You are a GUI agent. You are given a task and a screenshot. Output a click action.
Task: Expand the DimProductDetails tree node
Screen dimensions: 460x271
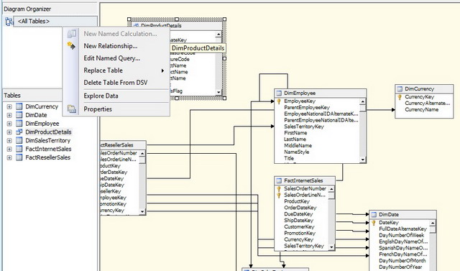click(x=9, y=132)
